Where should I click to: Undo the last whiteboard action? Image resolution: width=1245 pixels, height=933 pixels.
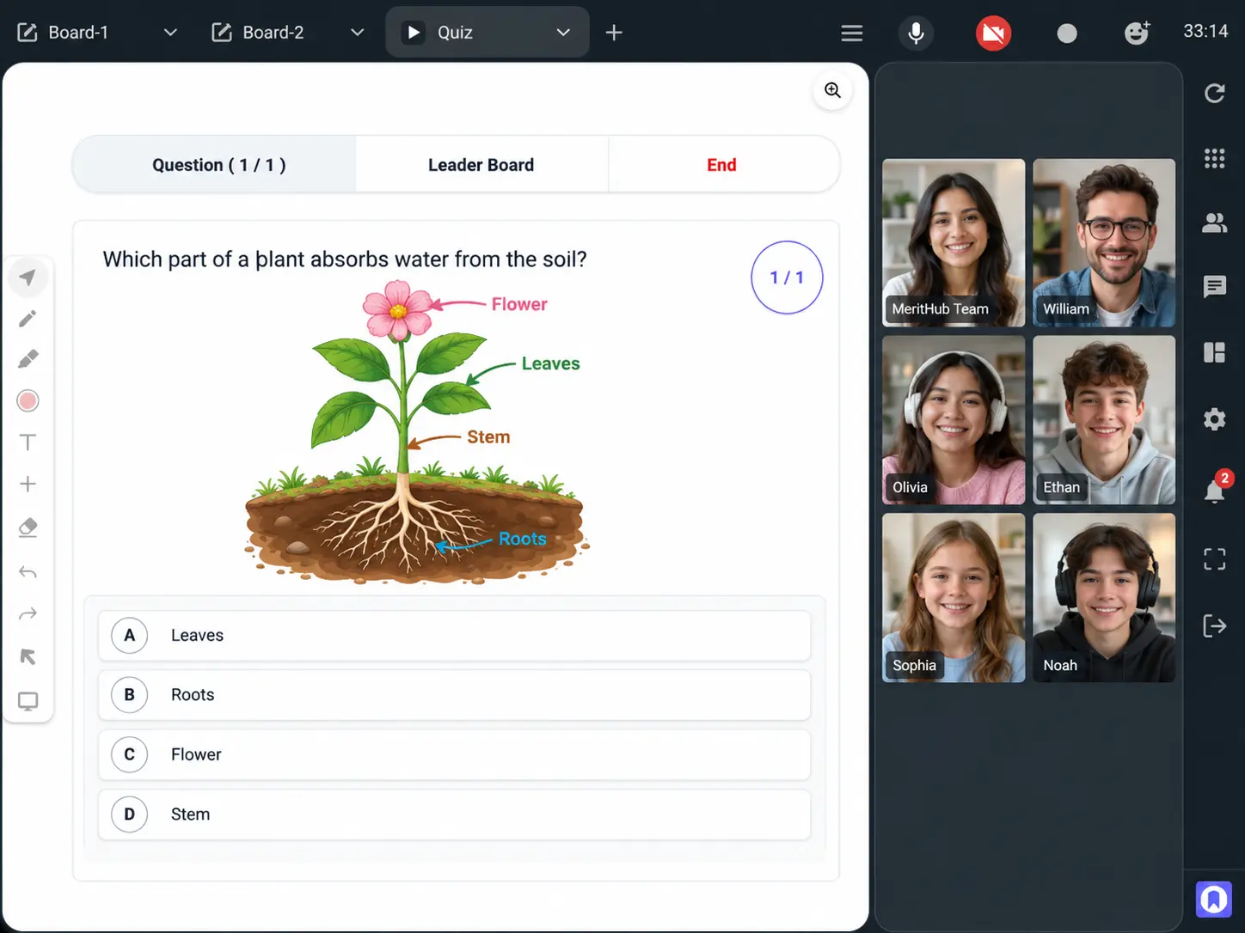[x=28, y=572]
